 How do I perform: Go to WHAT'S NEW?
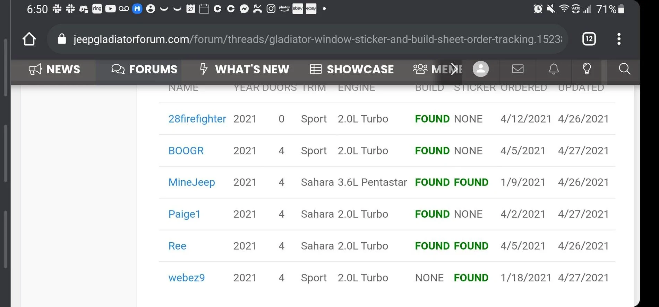[x=245, y=69]
